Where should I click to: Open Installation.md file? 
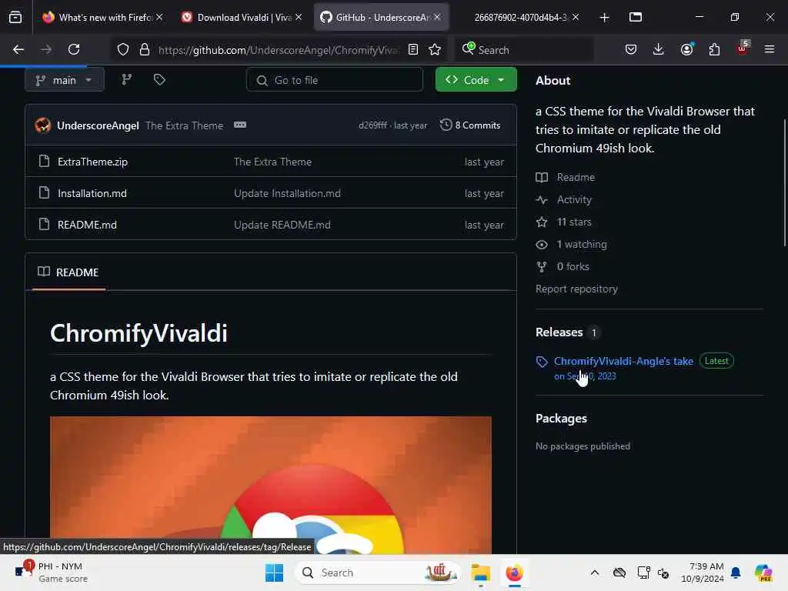click(x=92, y=193)
